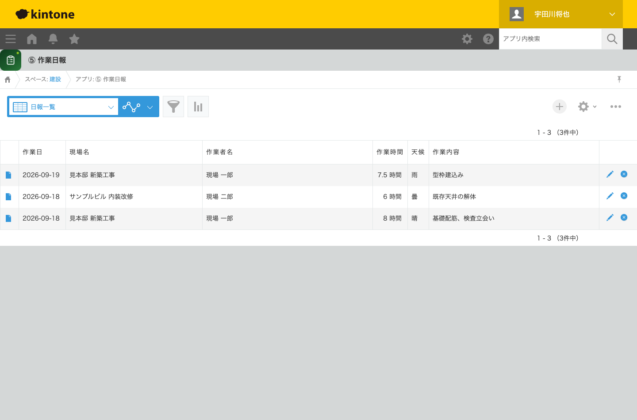This screenshot has width=637, height=420.
Task: Go to the kintone home portal icon
Action: (32, 39)
